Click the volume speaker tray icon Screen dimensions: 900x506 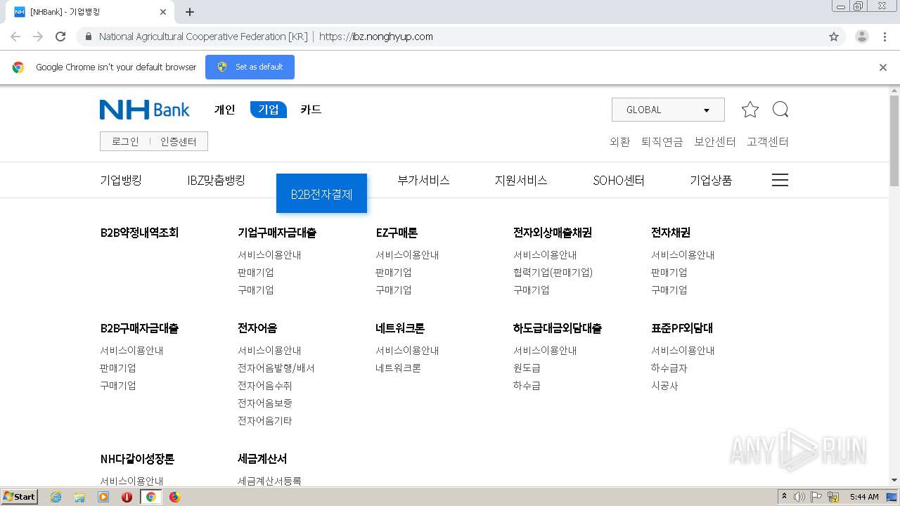[799, 497]
